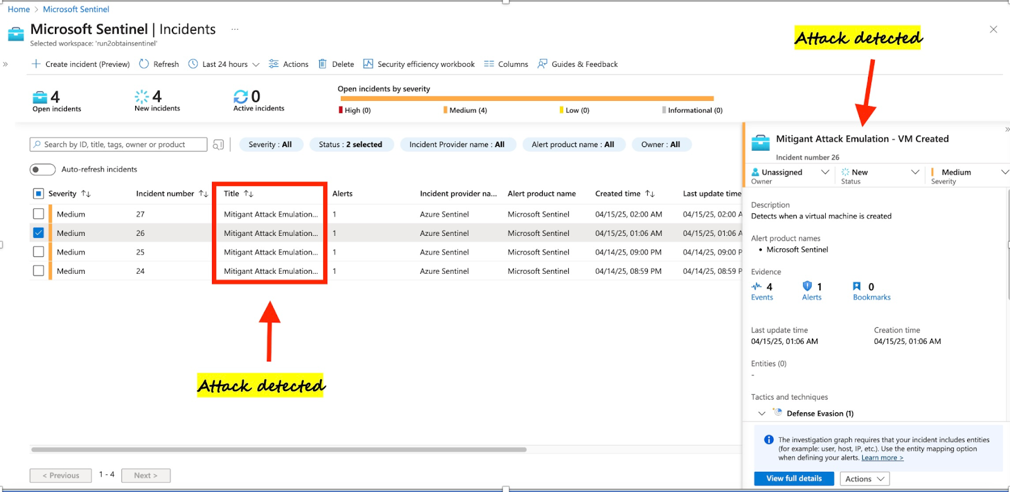Open the Status : 2 selected filter
1010x492 pixels.
click(350, 144)
